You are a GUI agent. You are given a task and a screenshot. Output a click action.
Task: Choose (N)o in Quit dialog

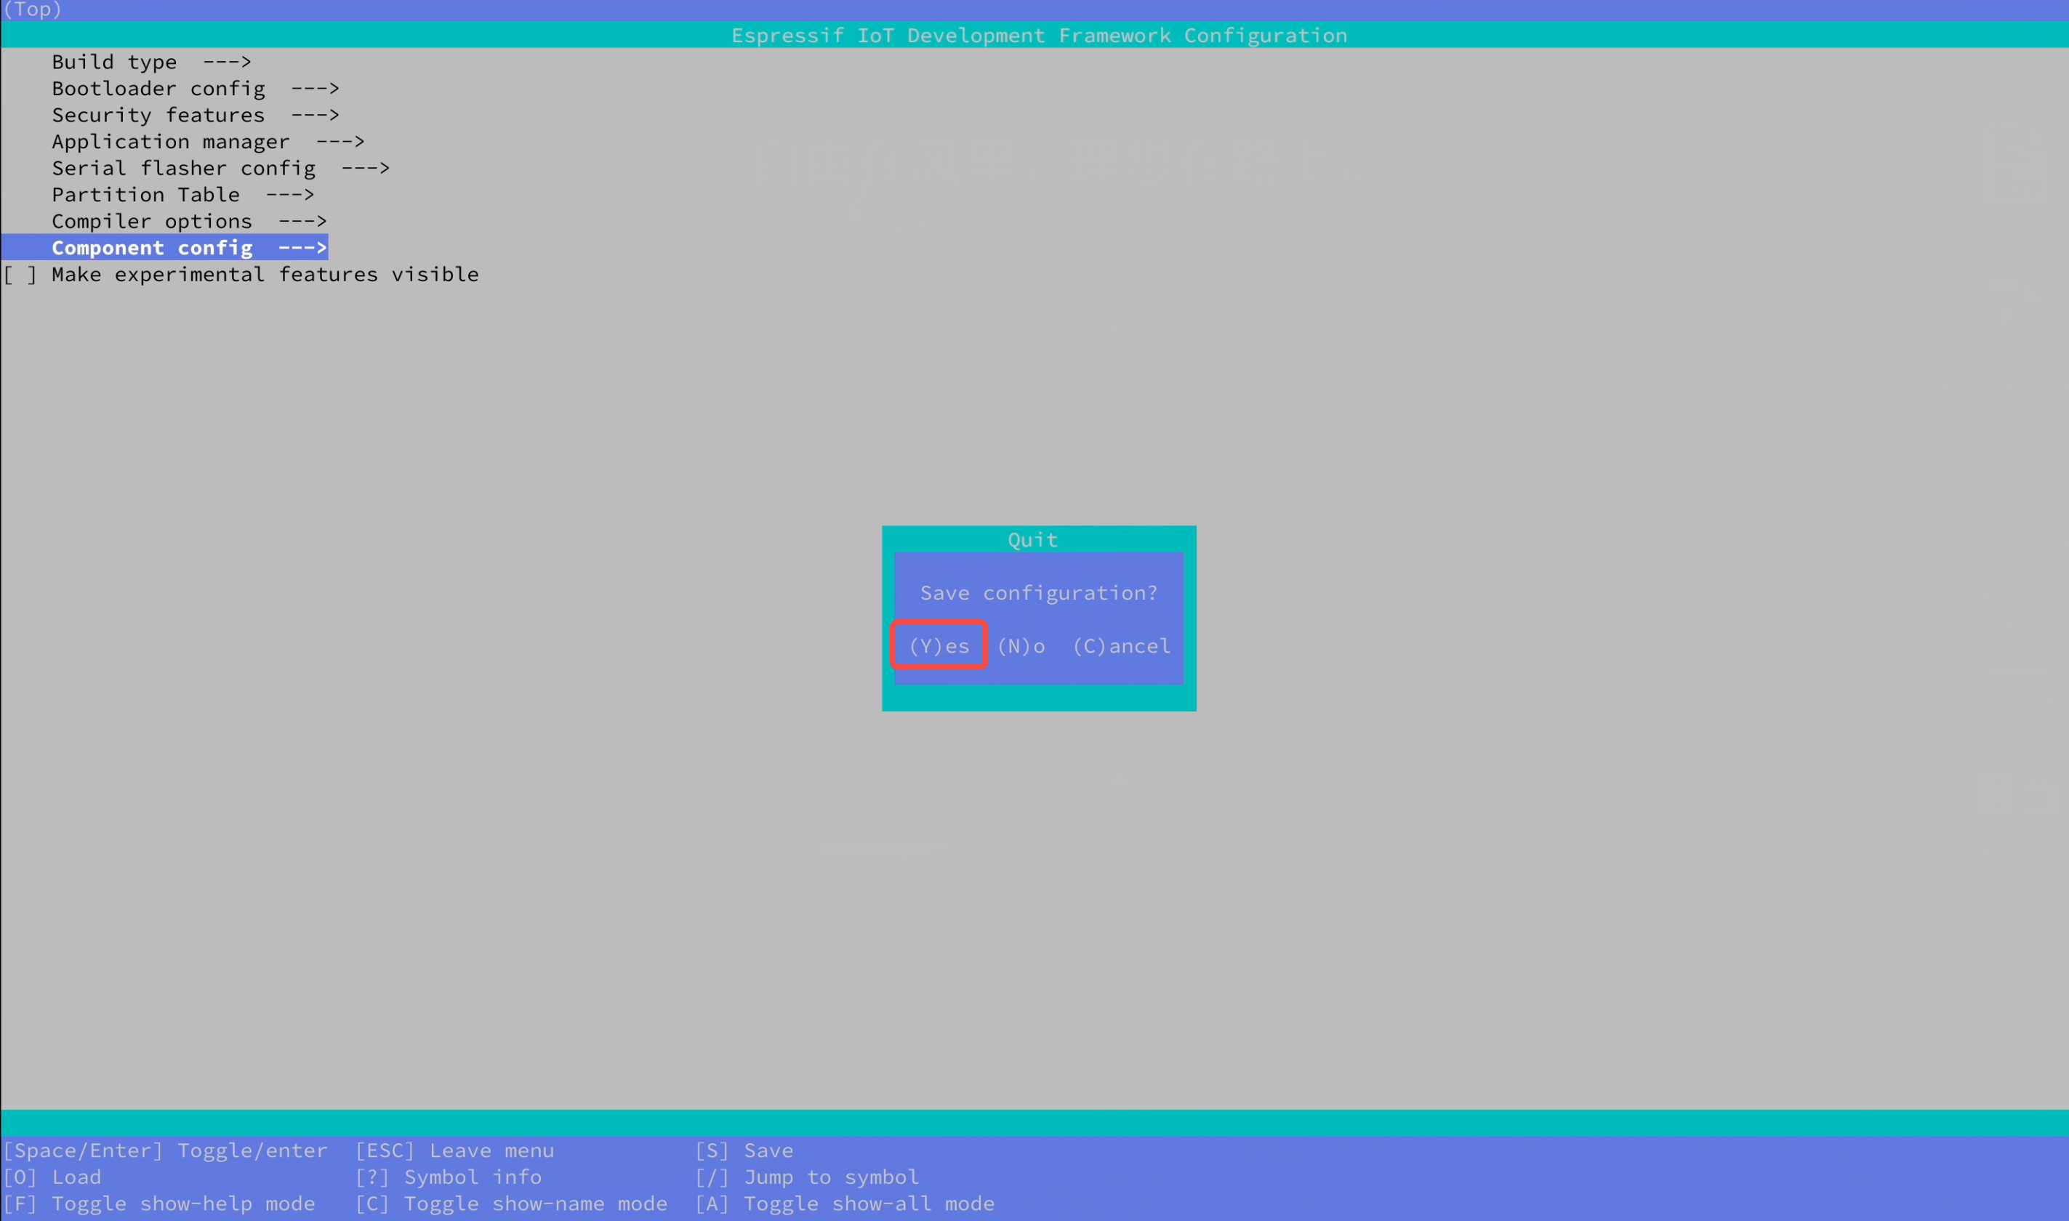[1021, 646]
